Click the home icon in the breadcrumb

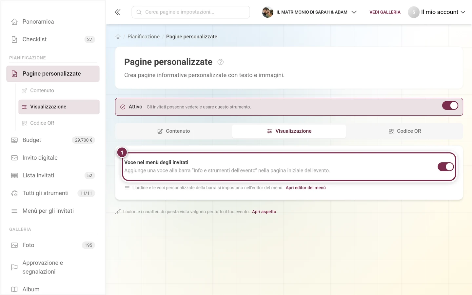118,37
